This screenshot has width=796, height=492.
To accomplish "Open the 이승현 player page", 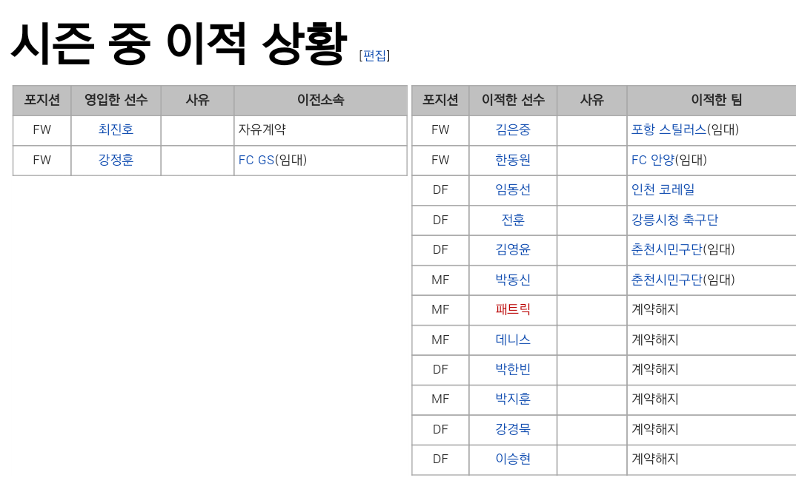I will click(513, 459).
